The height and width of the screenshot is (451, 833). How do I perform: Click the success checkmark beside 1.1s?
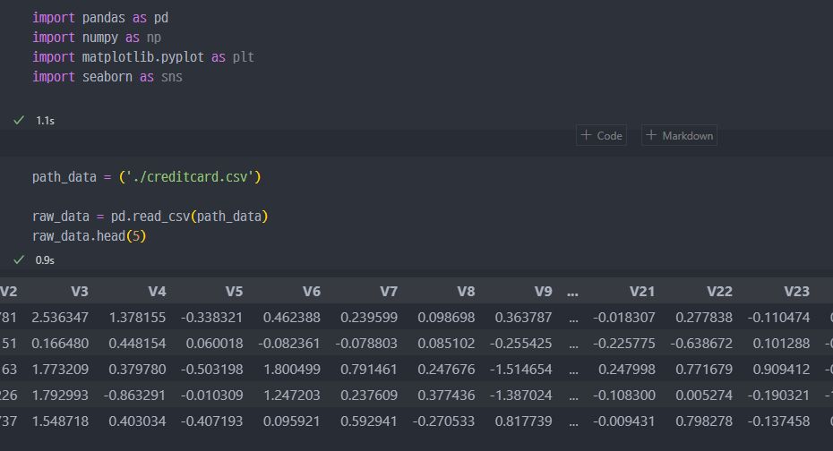pos(19,120)
